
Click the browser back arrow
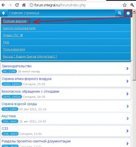pos(3,5)
